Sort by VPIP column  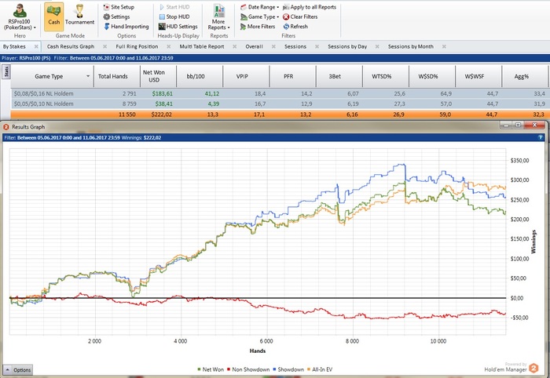point(246,76)
